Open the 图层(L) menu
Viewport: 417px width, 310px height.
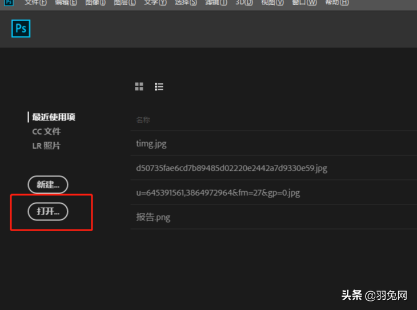125,3
